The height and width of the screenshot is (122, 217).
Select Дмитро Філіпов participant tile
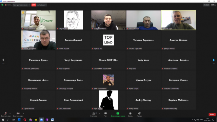point(179,40)
